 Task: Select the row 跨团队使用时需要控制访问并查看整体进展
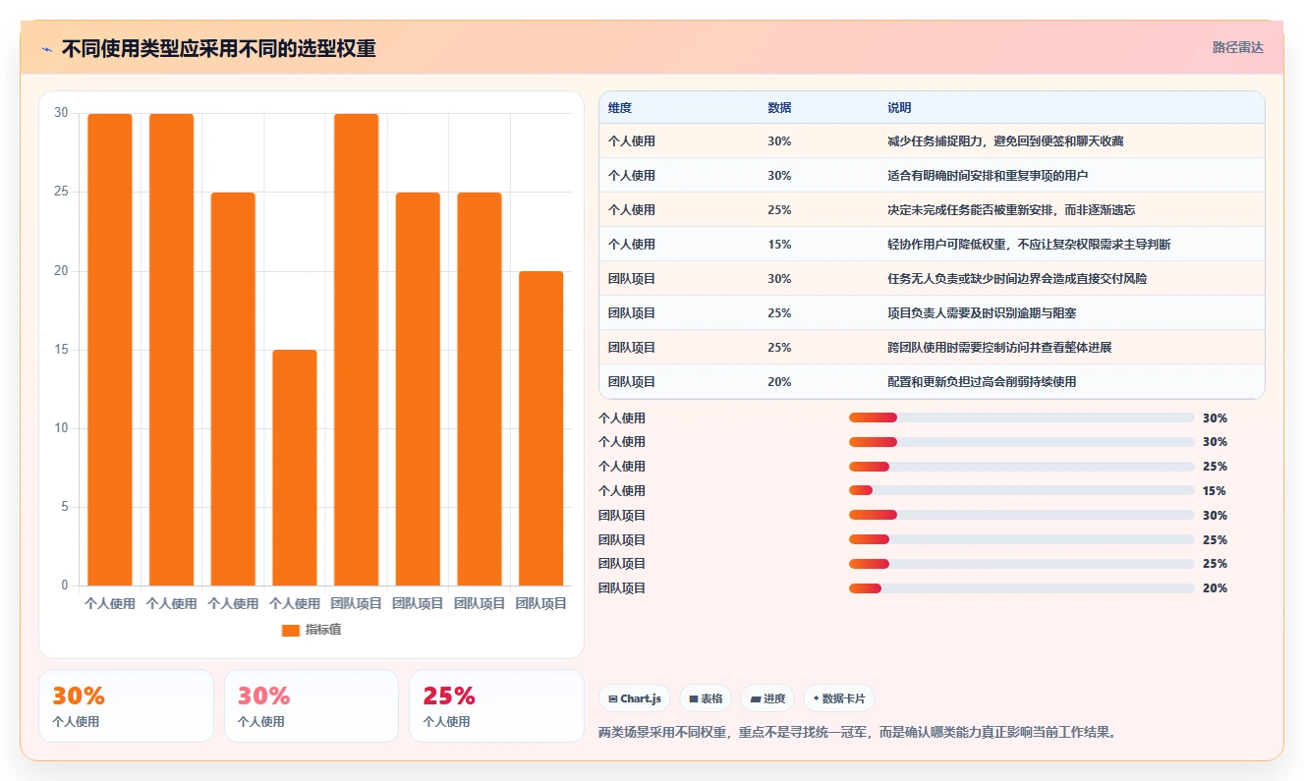click(932, 348)
